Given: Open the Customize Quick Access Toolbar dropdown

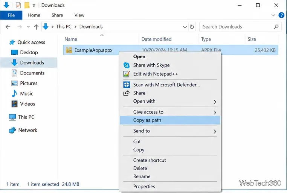Looking at the screenshot, I should [34, 6].
